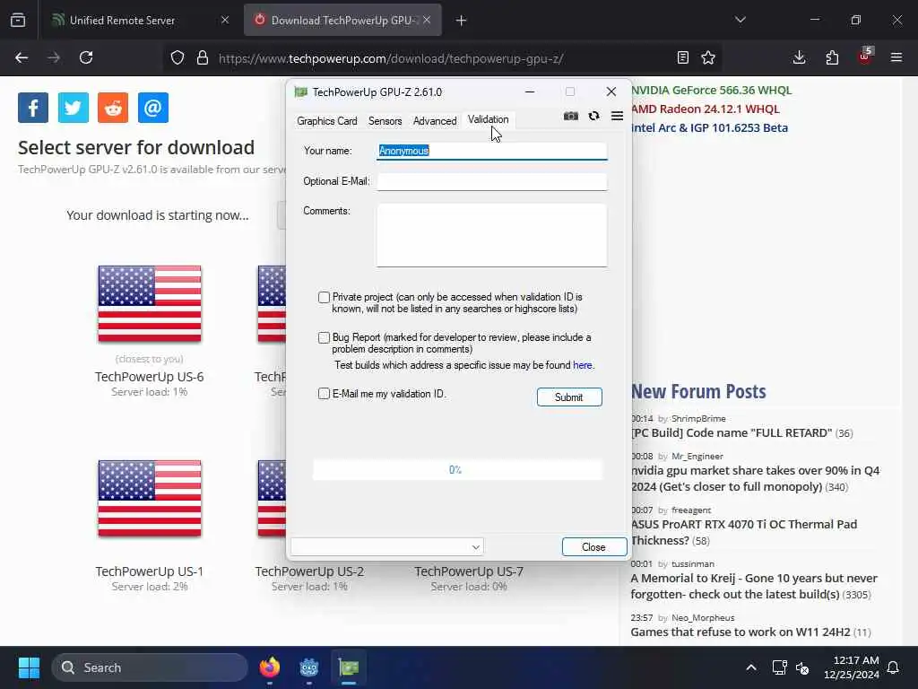The image size is (918, 689).
Task: Switch to the Unified Remote Server tab
Action: coord(139,21)
